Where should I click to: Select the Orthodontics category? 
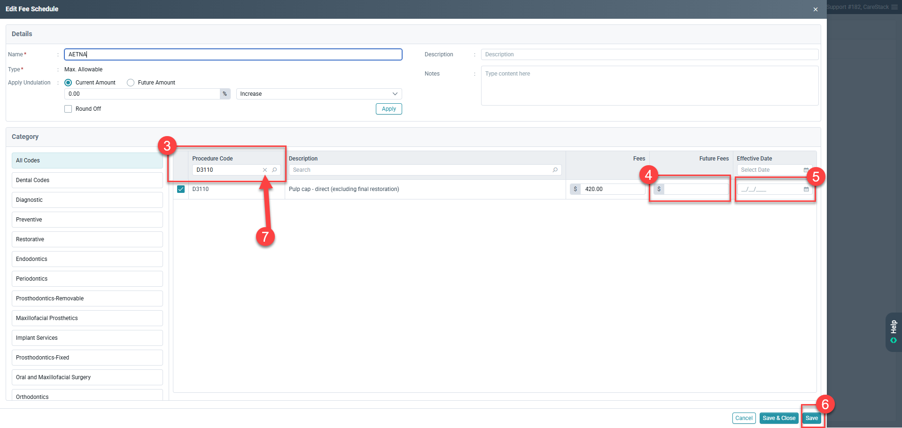[x=87, y=395]
